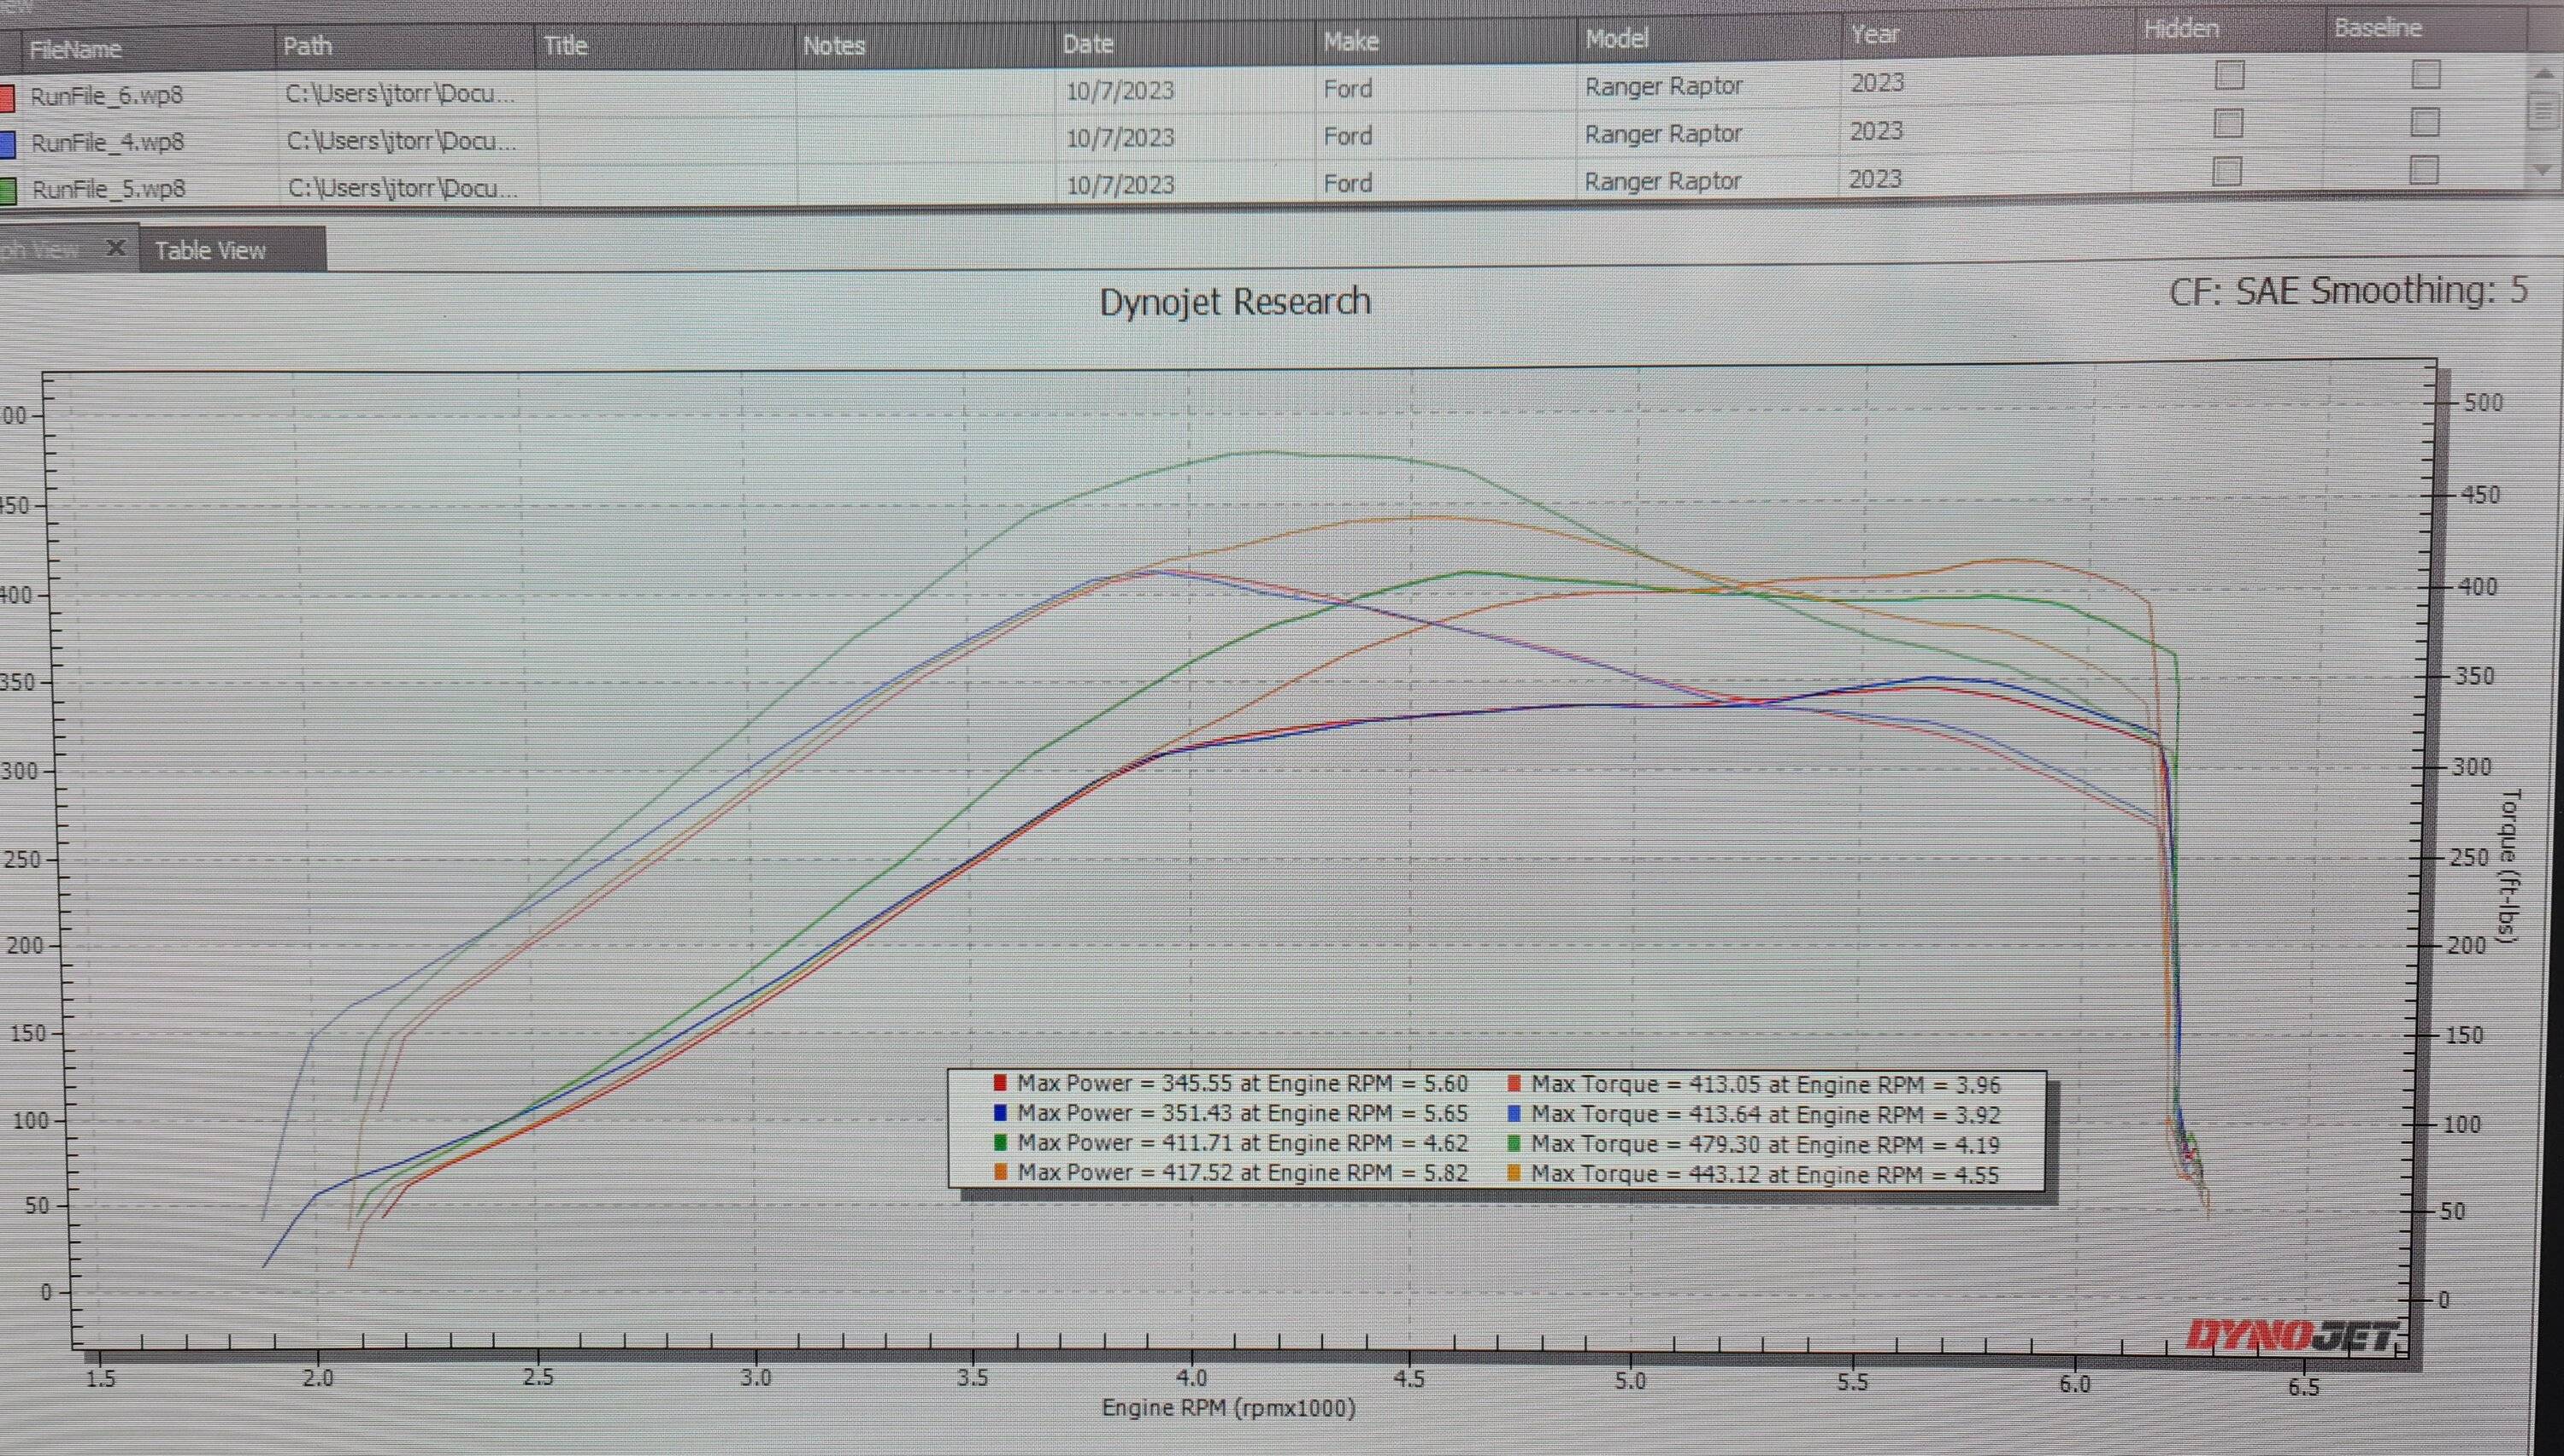Click the green color swatch beside RunFile_5.wp8
Viewport: 2564px width, 1456px height.
[x=7, y=191]
